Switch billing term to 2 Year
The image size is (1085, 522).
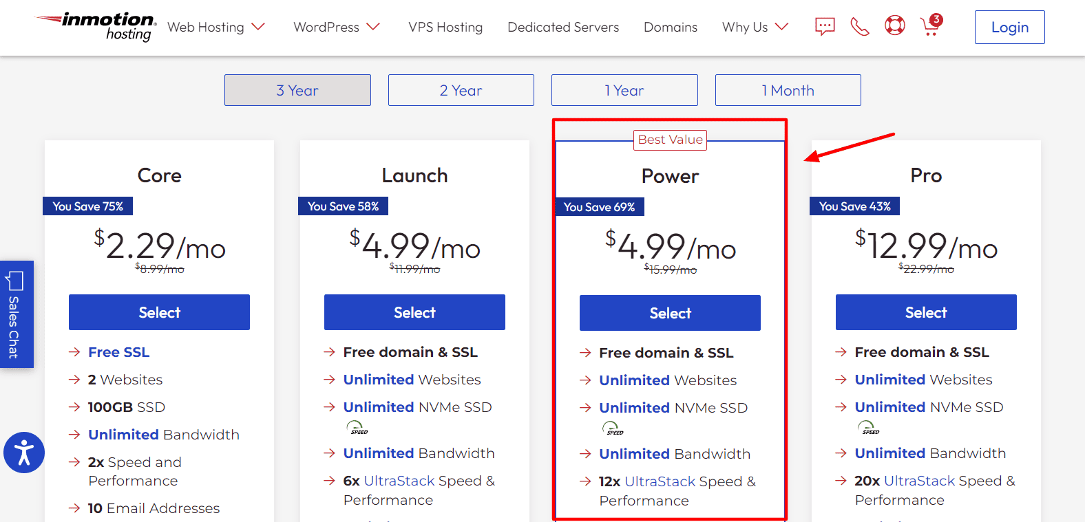pos(461,90)
